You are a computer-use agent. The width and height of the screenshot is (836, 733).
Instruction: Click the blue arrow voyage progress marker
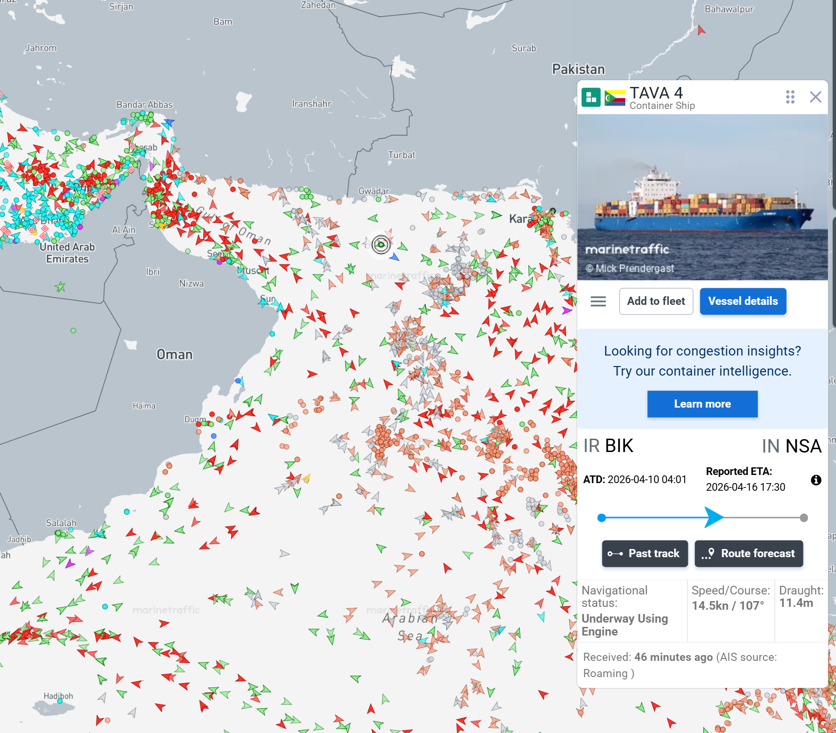coord(714,517)
